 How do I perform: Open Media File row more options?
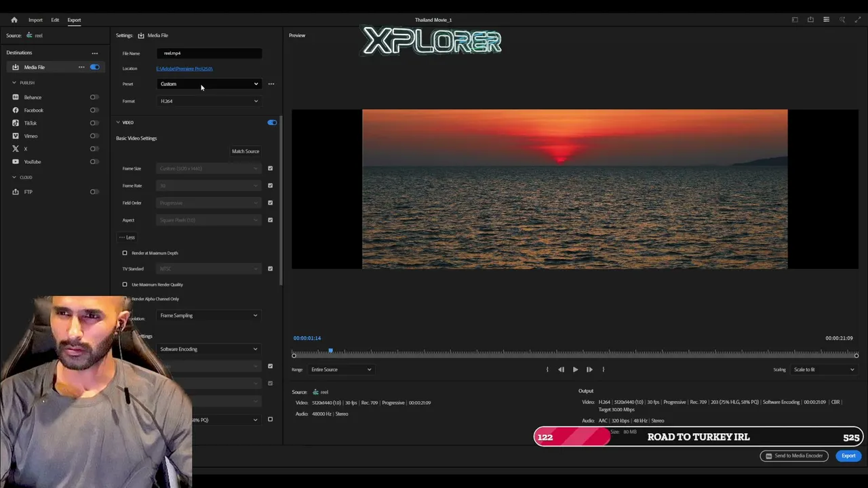(81, 67)
